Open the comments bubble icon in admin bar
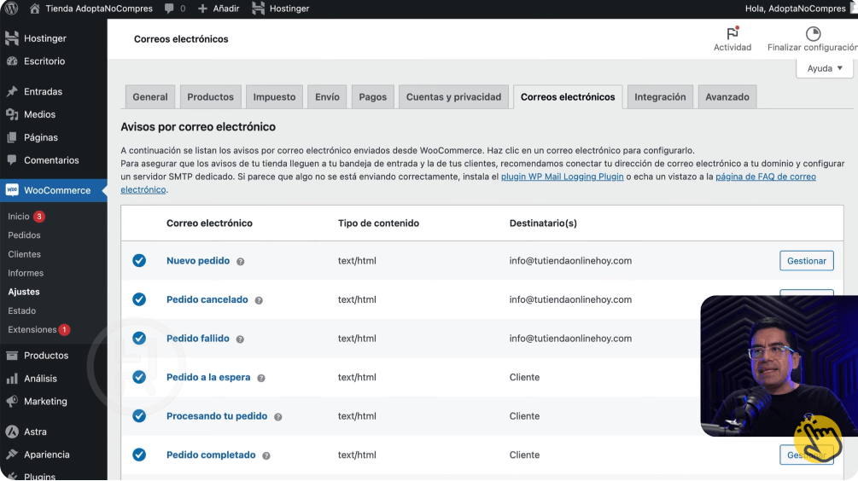This screenshot has width=858, height=481. point(169,9)
